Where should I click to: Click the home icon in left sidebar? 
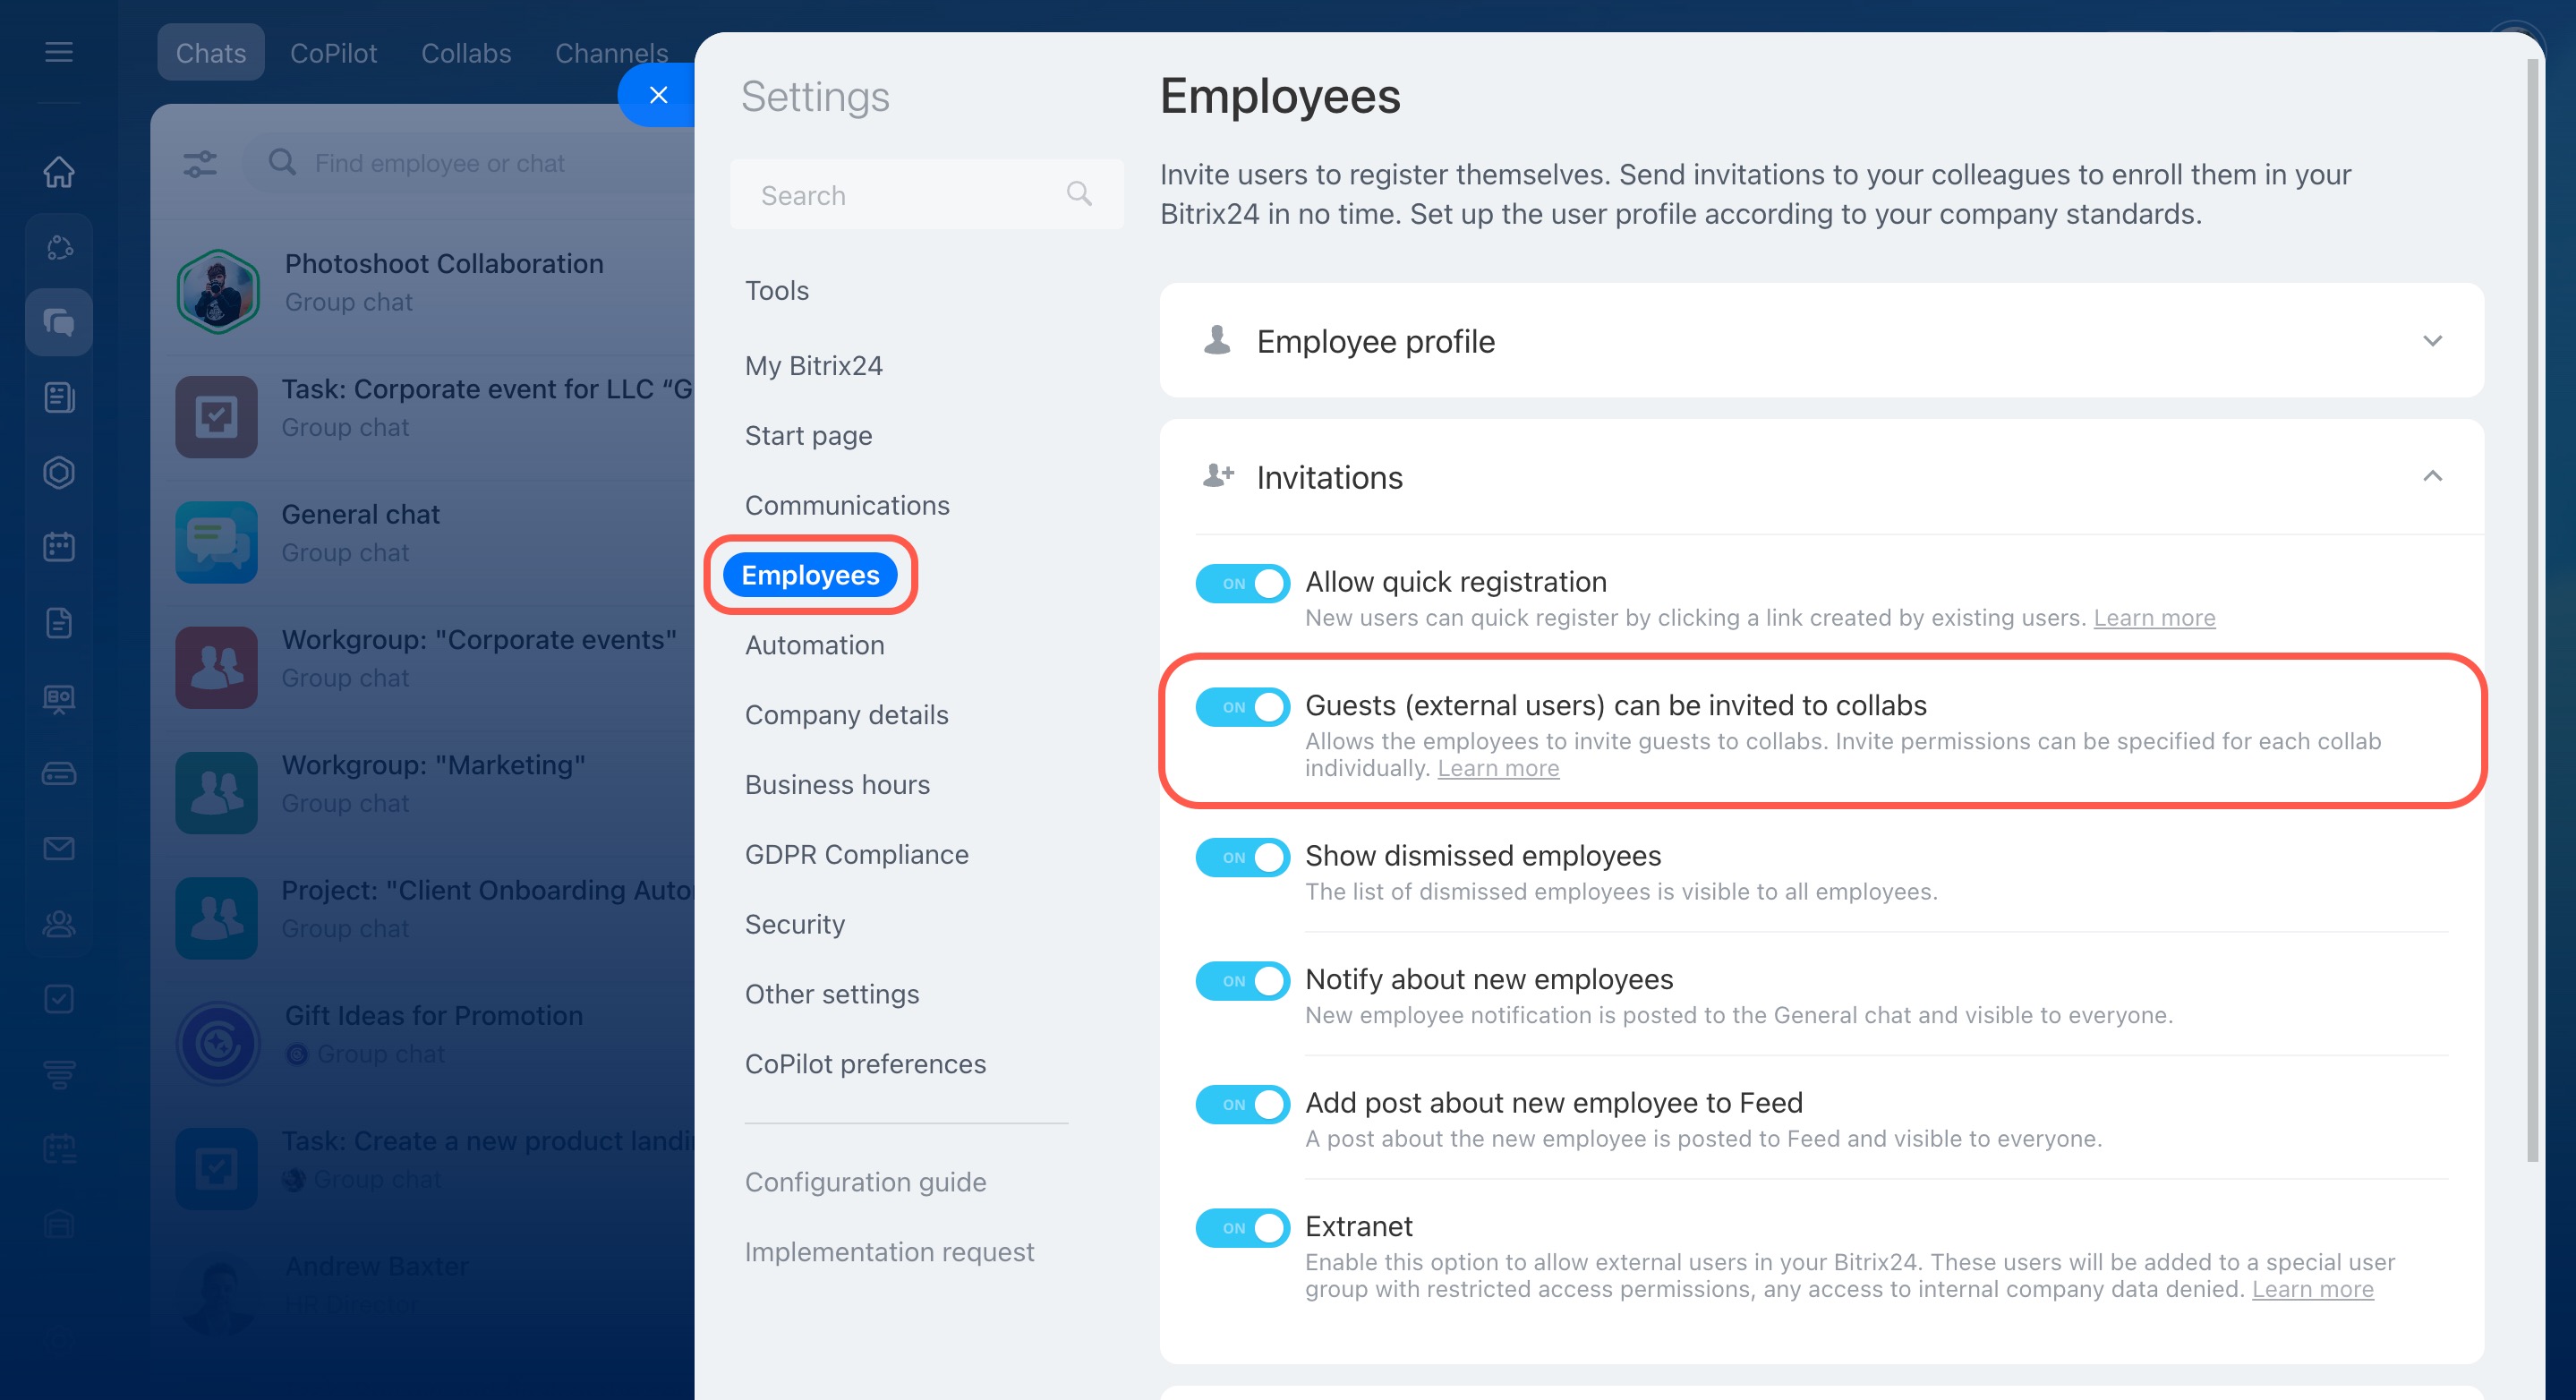coord(59,171)
